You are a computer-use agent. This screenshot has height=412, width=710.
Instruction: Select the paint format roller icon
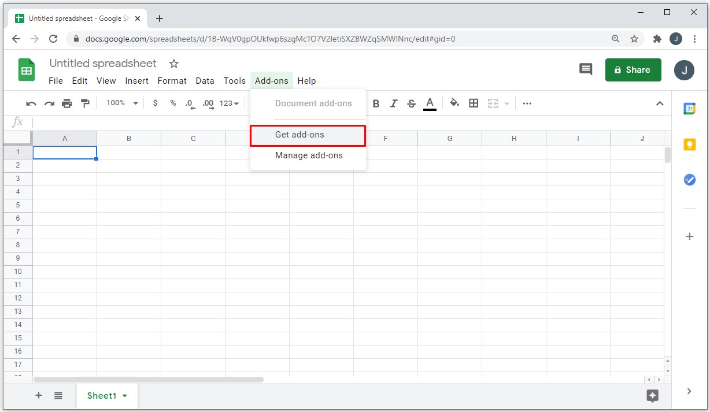point(85,103)
